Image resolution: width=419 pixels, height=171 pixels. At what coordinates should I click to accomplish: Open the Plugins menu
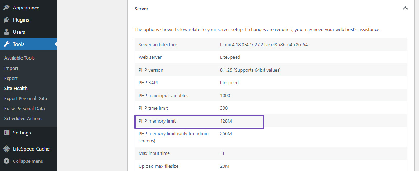21,20
